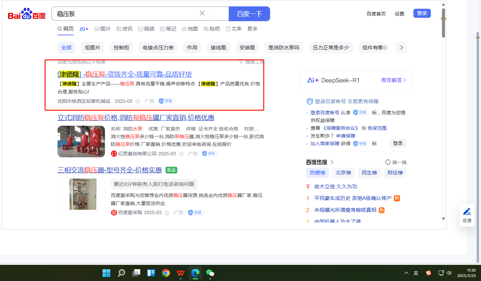481x281 pixels.
Task: Click the feedback pencil icon
Action: pos(467,212)
